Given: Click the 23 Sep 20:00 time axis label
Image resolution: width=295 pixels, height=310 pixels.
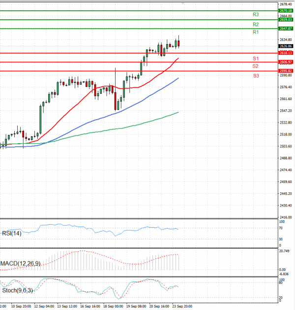Looking at the screenshot, I should [x=182, y=306].
